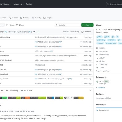The image size is (122, 122).
Task: Open the 0.5.1 latest release
Action: click(101, 82)
